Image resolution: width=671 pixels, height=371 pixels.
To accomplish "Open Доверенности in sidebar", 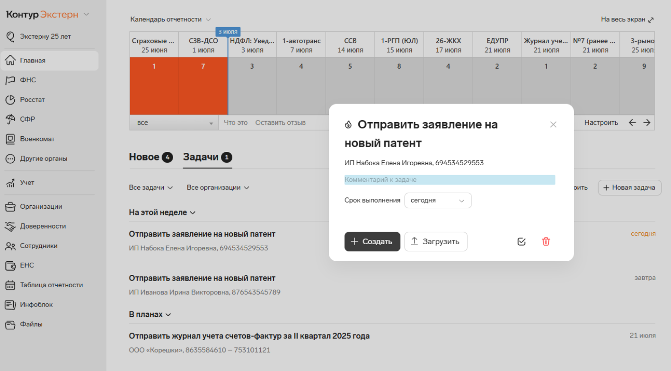I will [43, 226].
